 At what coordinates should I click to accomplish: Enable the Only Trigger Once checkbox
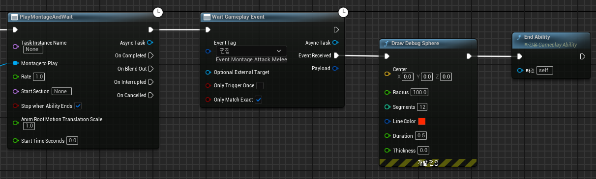[x=260, y=86]
